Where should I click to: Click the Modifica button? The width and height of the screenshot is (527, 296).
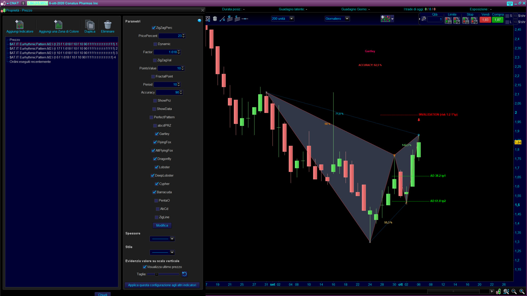(162, 226)
